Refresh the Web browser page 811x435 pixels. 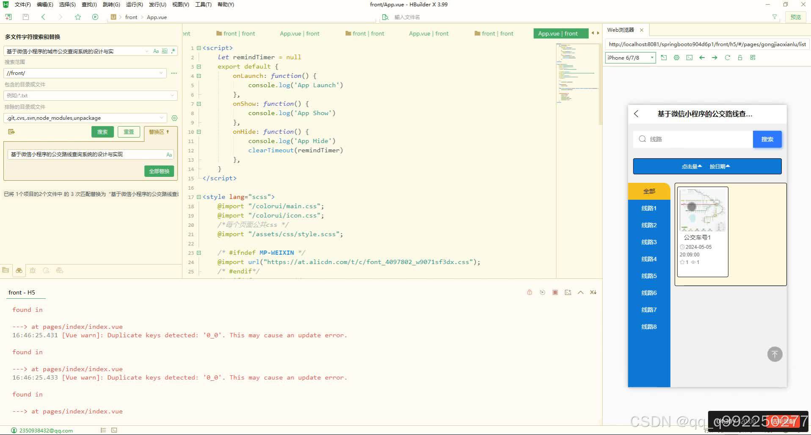click(x=727, y=58)
